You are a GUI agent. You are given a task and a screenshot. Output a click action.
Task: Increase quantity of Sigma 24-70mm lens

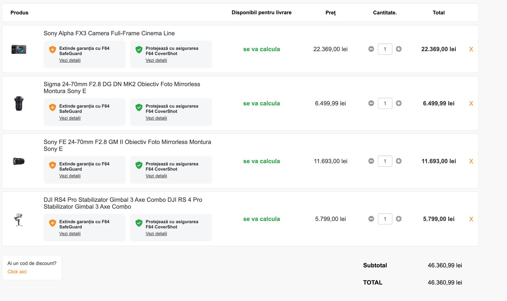[x=399, y=103]
